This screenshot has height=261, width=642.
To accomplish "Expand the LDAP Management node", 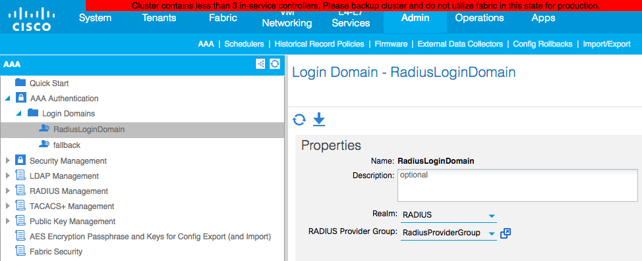I will pyautogui.click(x=7, y=176).
